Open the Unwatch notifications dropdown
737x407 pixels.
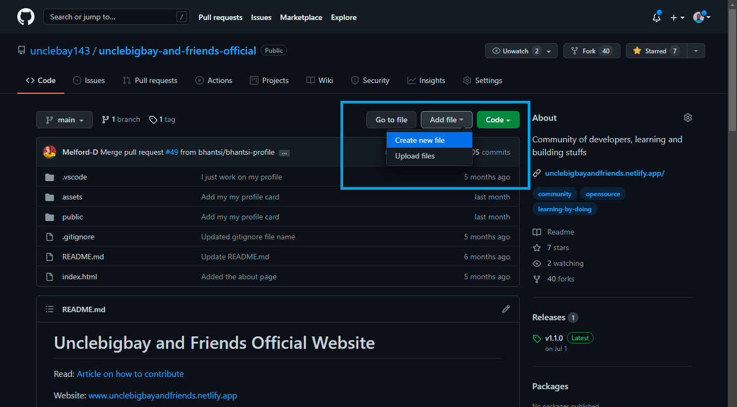point(521,51)
